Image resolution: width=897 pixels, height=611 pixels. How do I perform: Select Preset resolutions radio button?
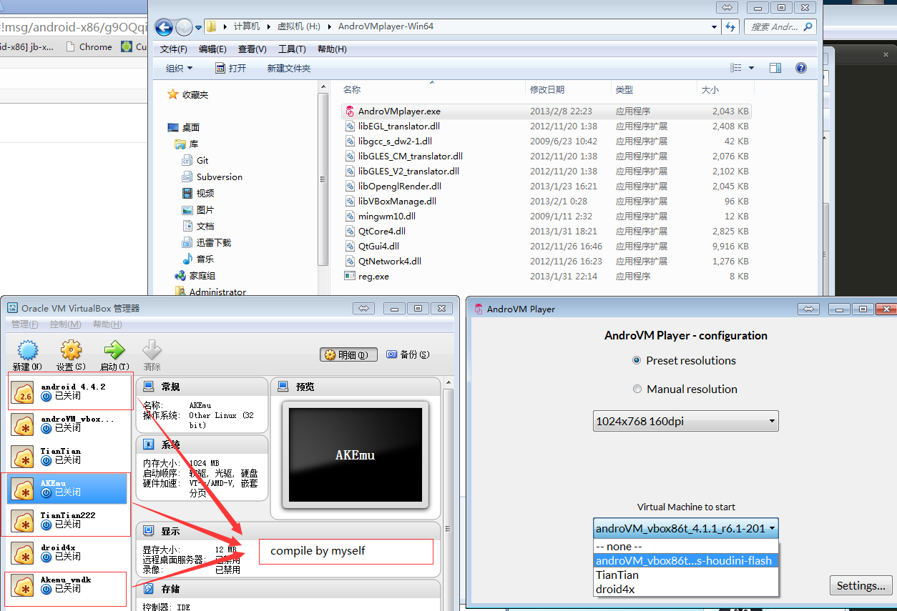[637, 360]
